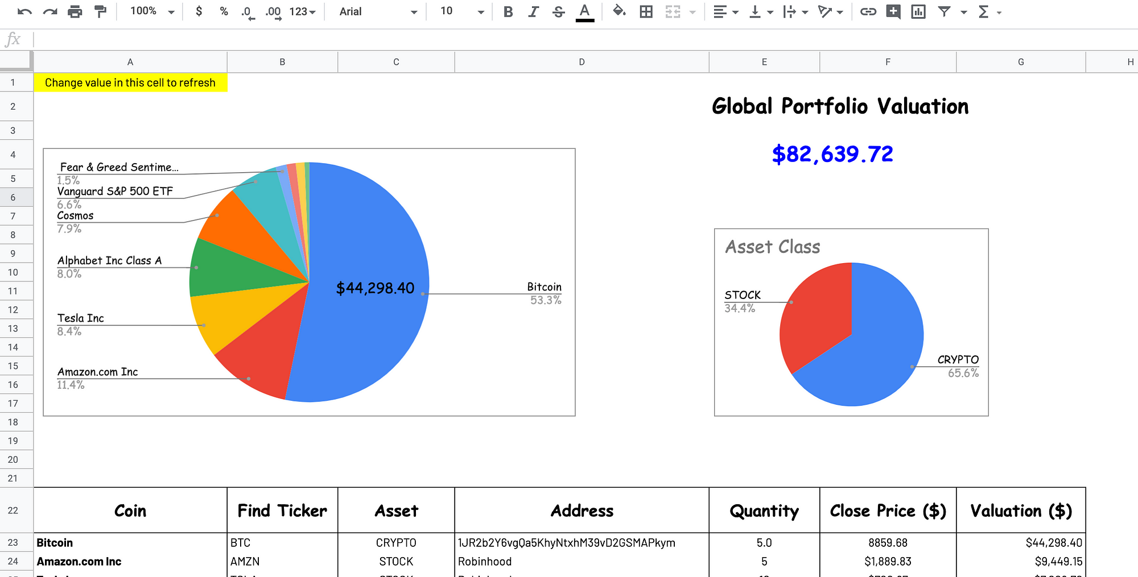Insert a link with the chain icon
Screen dimensions: 1138x577
click(x=868, y=11)
